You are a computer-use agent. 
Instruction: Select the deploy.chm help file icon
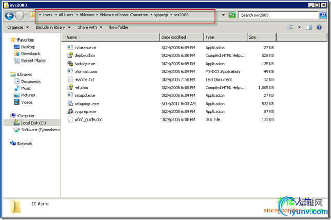(x=70, y=55)
